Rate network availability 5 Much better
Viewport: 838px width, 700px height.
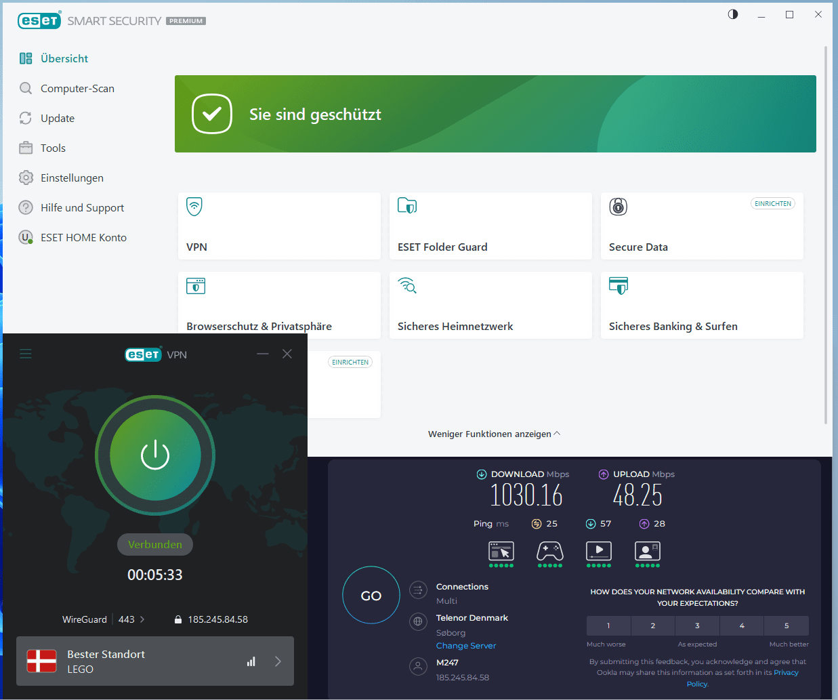click(787, 625)
